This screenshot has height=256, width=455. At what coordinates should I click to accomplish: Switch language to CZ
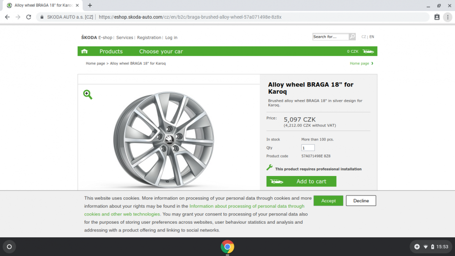coord(363,37)
